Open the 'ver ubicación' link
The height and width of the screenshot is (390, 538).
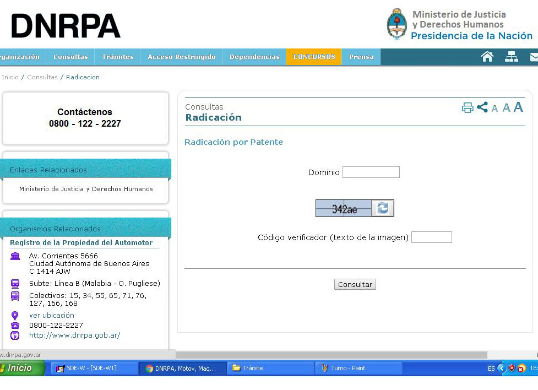click(x=52, y=316)
